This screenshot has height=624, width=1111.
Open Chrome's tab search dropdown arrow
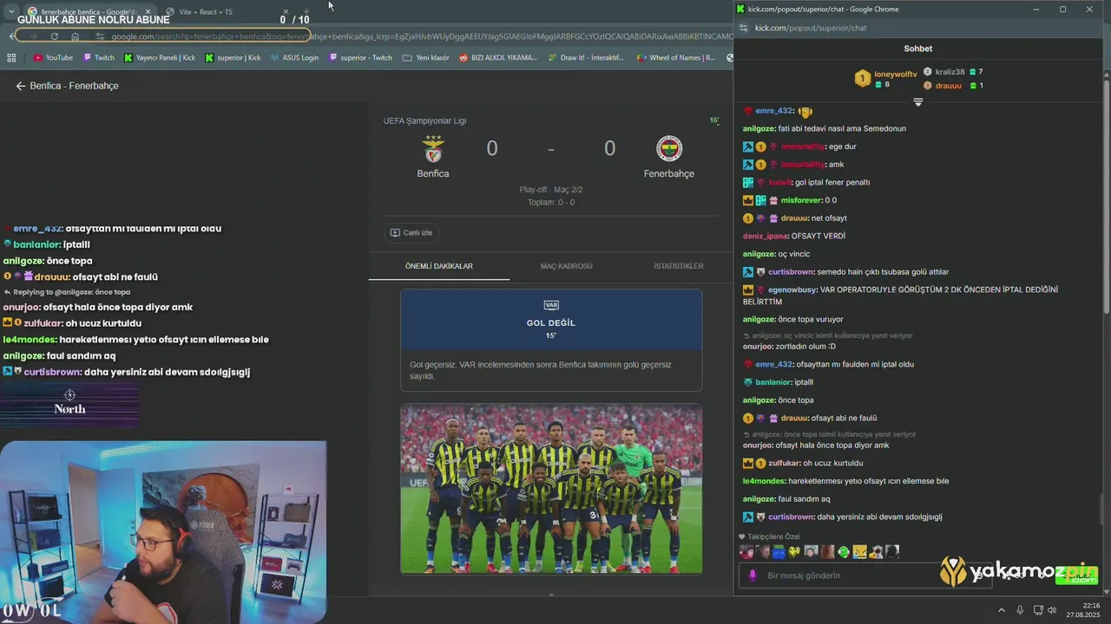(11, 11)
